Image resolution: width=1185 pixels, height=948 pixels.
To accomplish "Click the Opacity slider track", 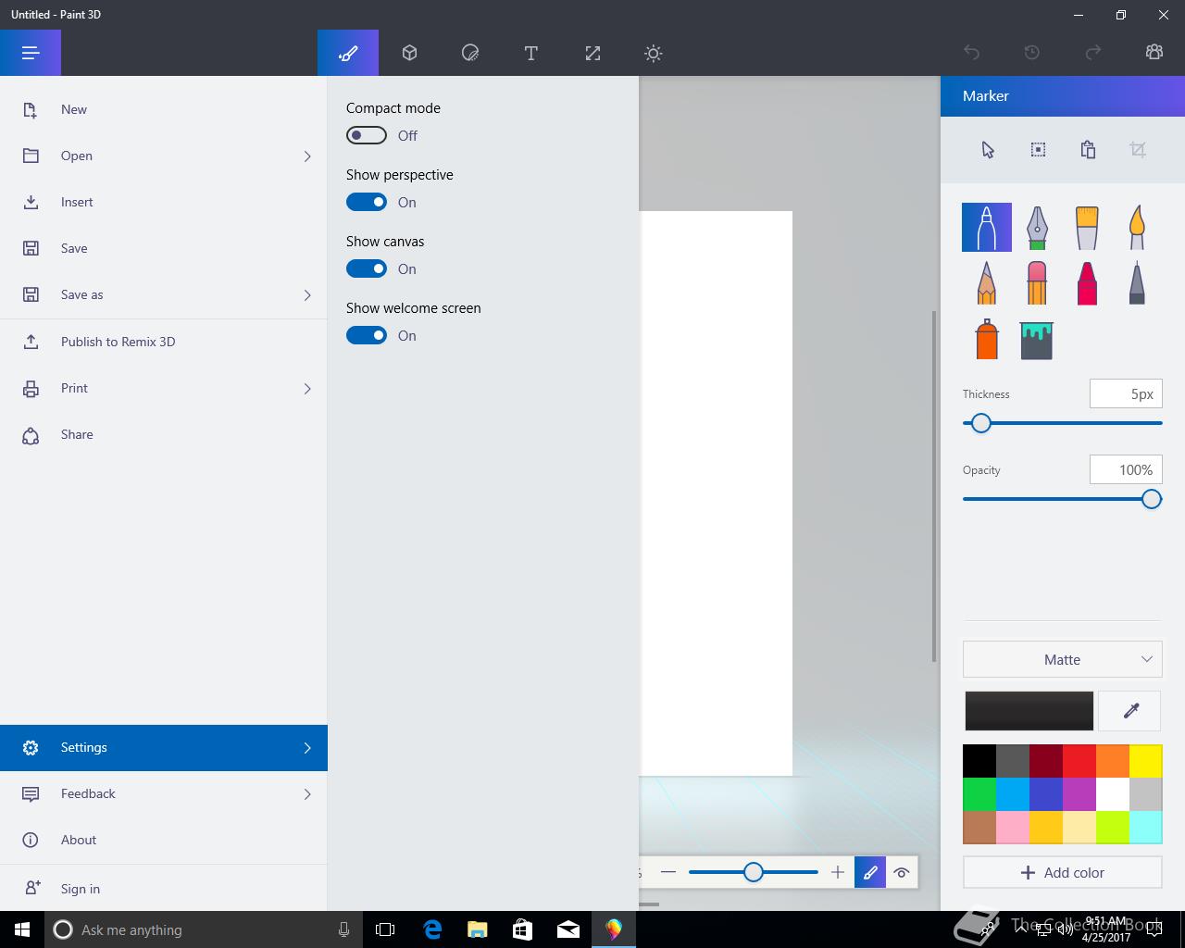I will [1062, 499].
